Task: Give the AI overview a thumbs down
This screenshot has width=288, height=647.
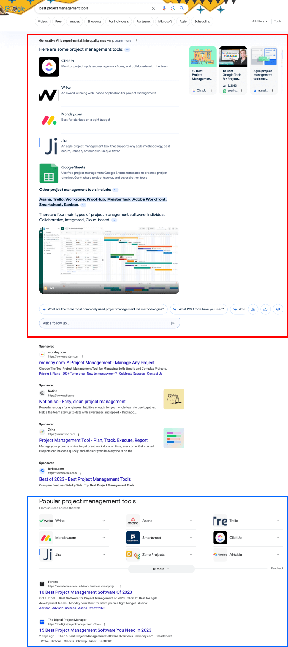Action: pos(278,309)
